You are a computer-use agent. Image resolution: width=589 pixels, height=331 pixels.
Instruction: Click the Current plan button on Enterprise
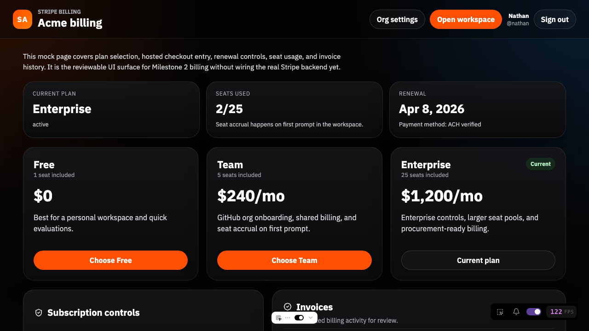click(x=478, y=260)
